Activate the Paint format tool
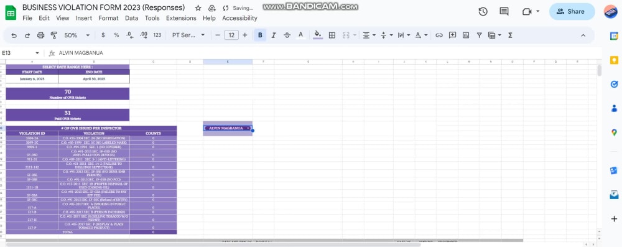622x247 pixels. [x=54, y=35]
